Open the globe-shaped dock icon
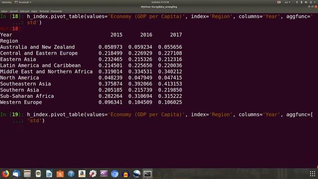 pos(137,174)
